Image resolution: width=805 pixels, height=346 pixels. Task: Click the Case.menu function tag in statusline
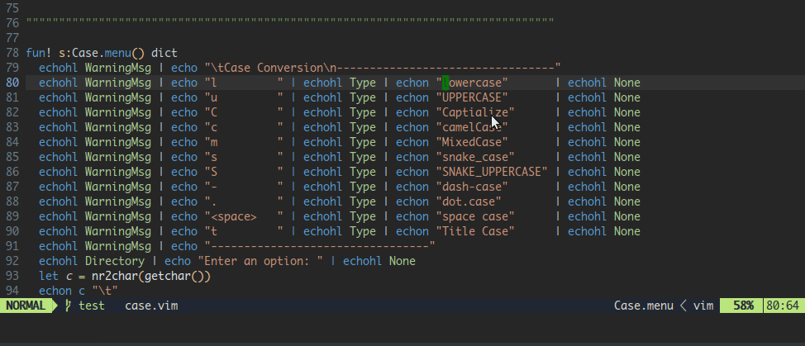(x=643, y=306)
